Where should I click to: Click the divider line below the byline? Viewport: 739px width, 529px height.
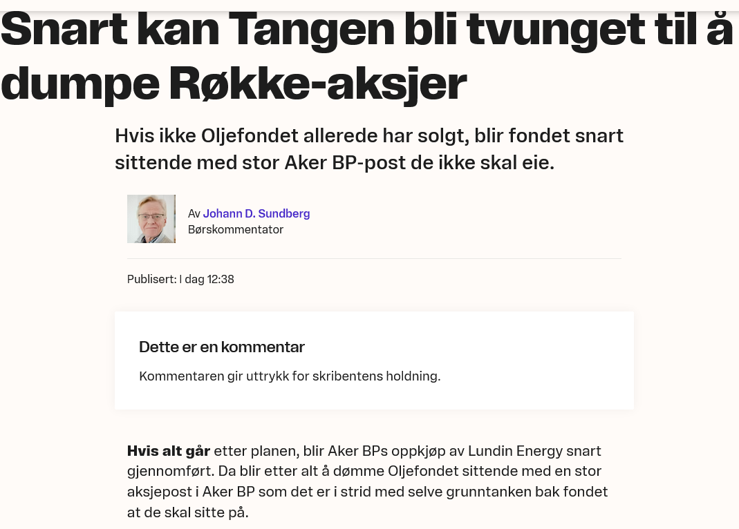(374, 258)
